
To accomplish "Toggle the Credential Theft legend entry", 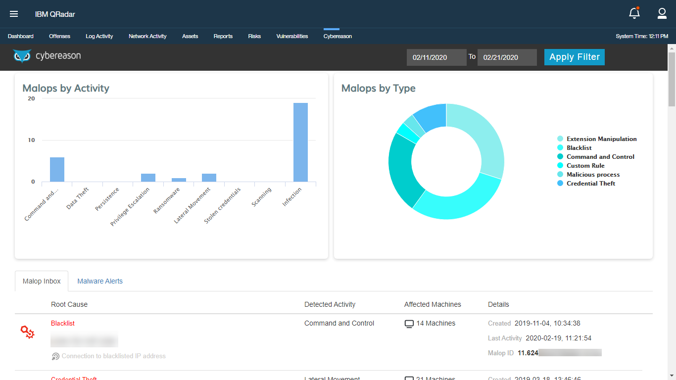I will coord(590,183).
